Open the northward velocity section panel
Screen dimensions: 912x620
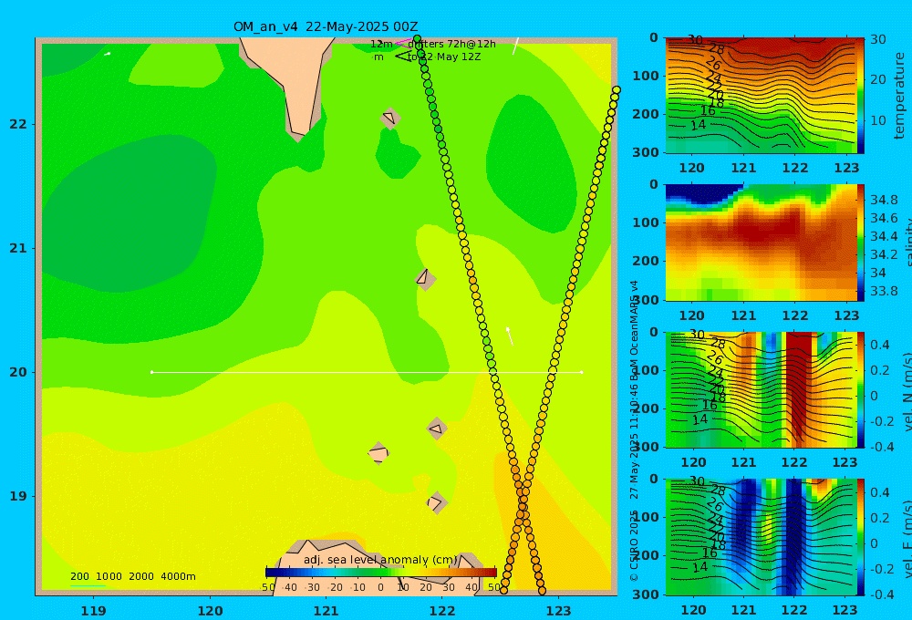pos(761,389)
